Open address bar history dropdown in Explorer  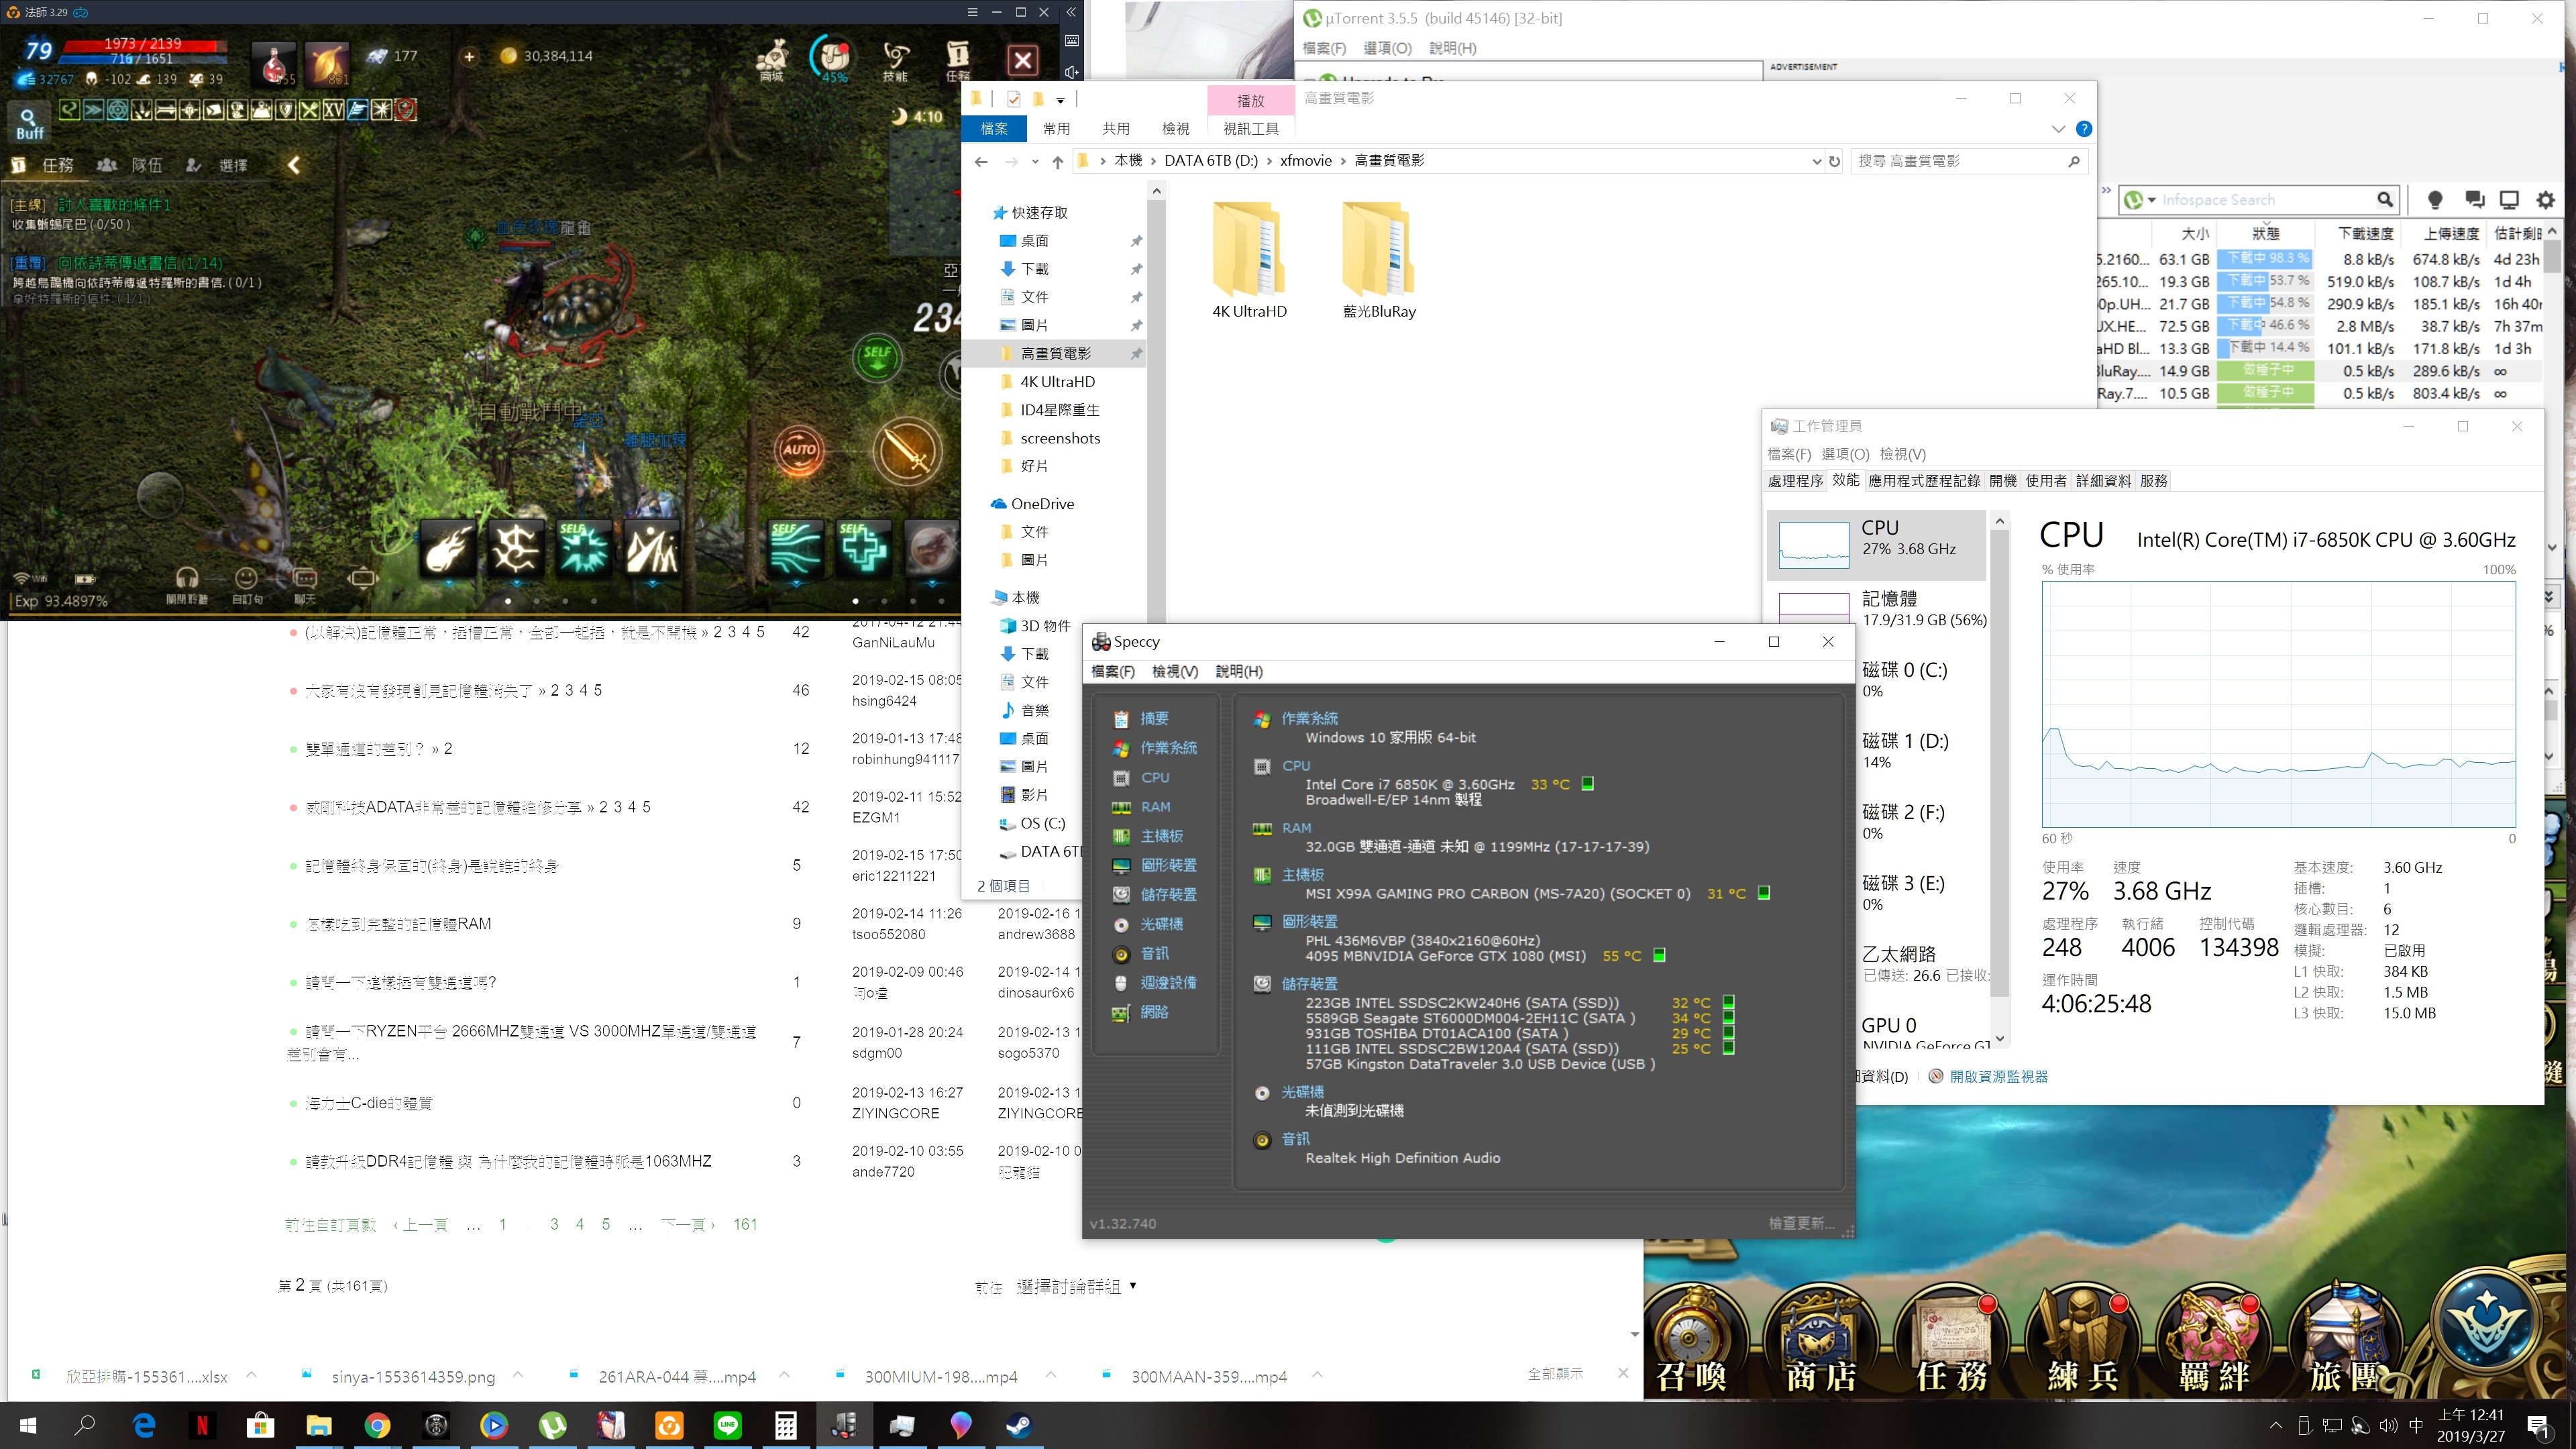(1816, 161)
